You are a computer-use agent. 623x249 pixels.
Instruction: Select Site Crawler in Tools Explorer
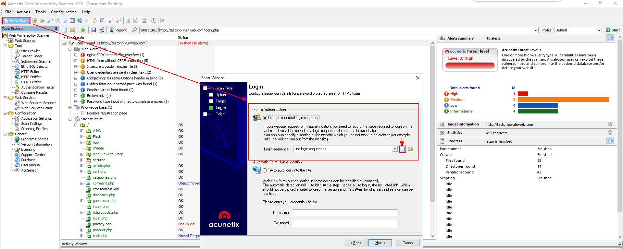click(31, 51)
